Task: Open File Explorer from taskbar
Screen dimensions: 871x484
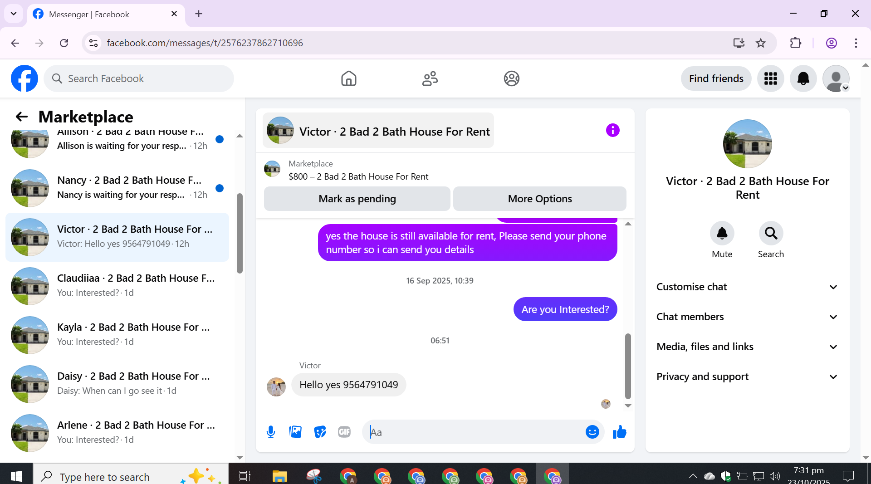Action: click(279, 476)
